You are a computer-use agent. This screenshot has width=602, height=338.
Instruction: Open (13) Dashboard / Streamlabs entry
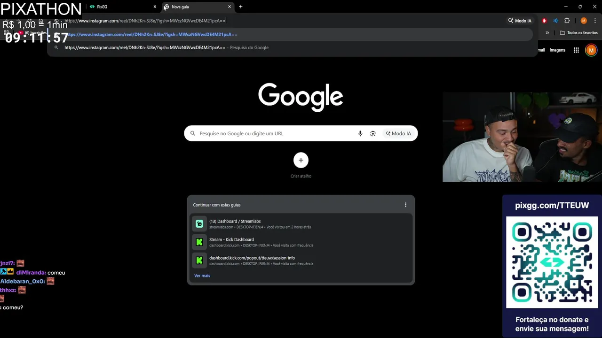(301, 224)
